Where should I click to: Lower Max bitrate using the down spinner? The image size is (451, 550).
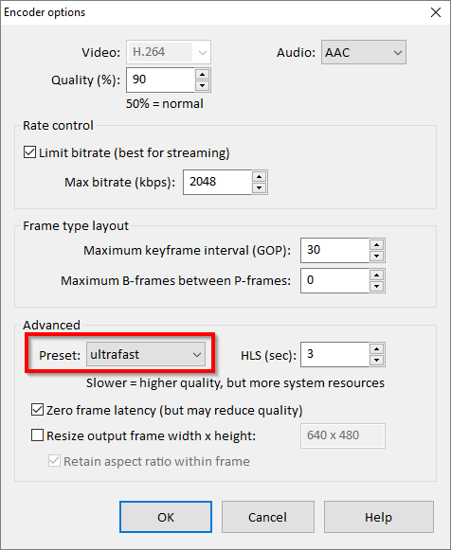[x=259, y=187]
